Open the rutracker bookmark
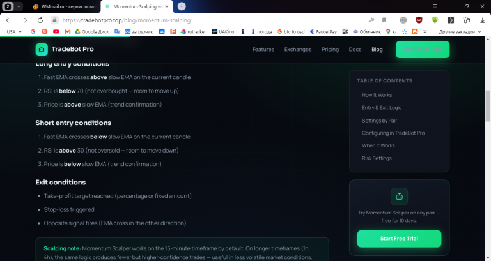The height and width of the screenshot is (261, 491). click(193, 31)
